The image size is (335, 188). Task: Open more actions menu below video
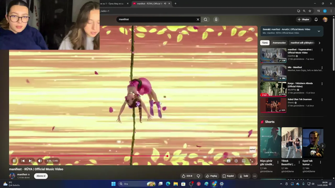tap(255, 176)
